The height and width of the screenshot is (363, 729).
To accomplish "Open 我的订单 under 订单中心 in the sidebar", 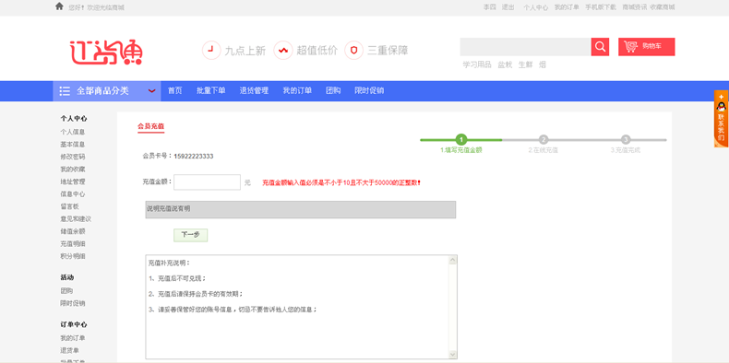I will coord(73,338).
